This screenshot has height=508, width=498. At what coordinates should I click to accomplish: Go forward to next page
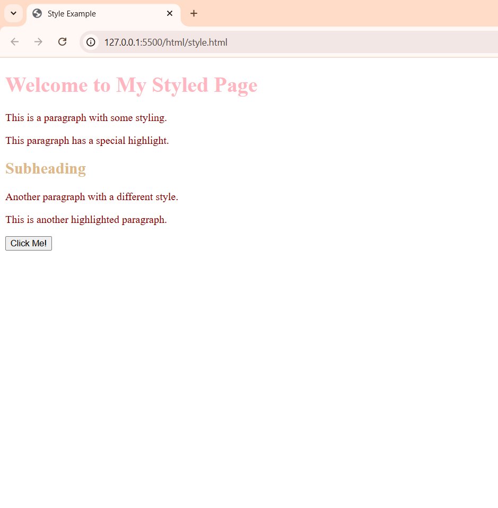(38, 42)
